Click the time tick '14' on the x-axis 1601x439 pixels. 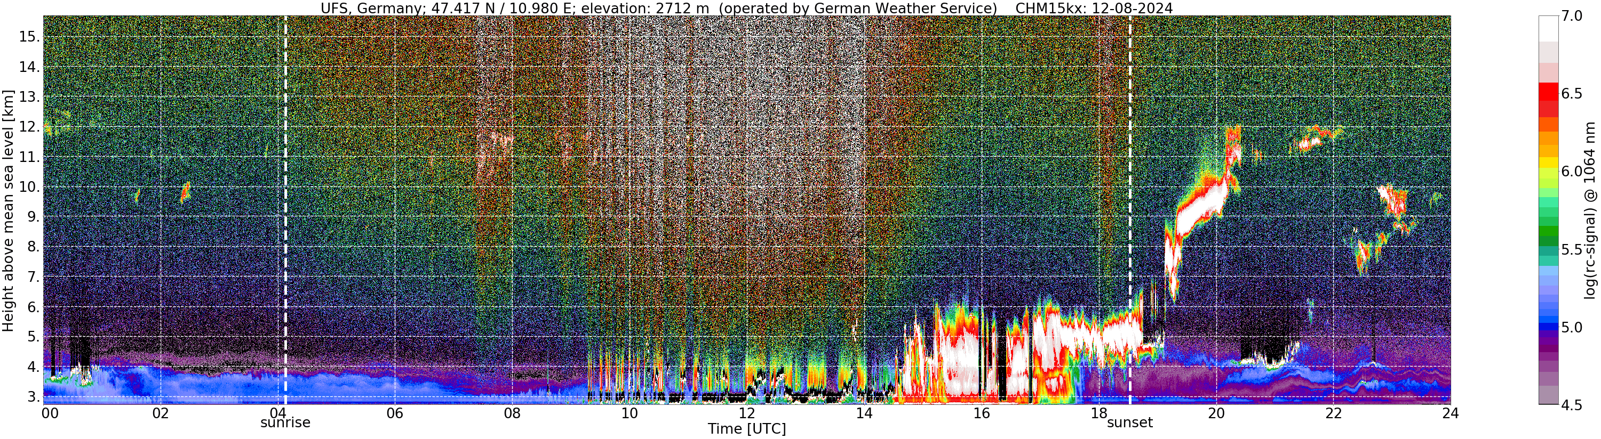point(863,413)
